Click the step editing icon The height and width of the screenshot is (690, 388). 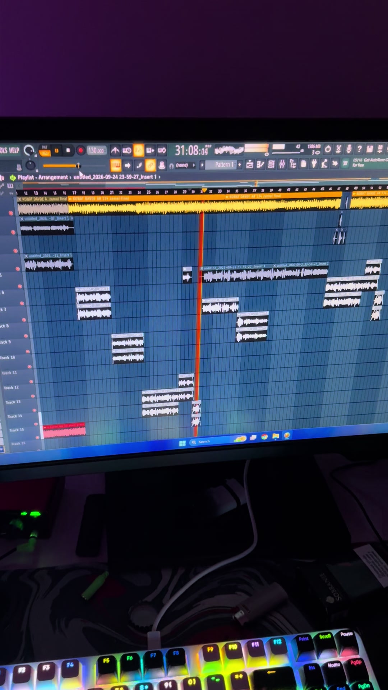click(139, 165)
